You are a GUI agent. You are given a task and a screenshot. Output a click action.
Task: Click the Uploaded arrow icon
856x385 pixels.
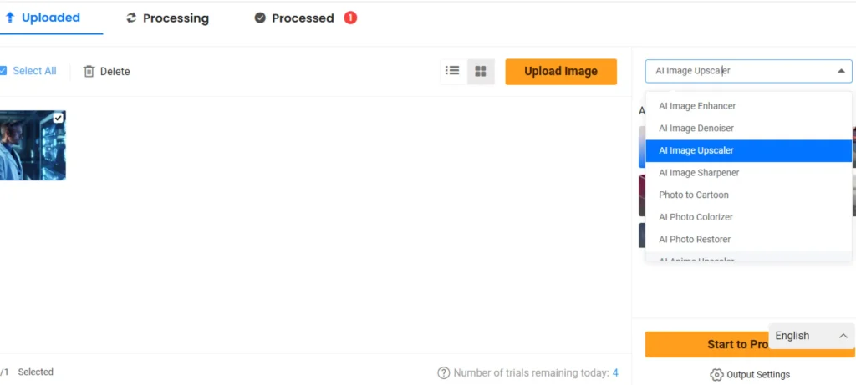10,17
